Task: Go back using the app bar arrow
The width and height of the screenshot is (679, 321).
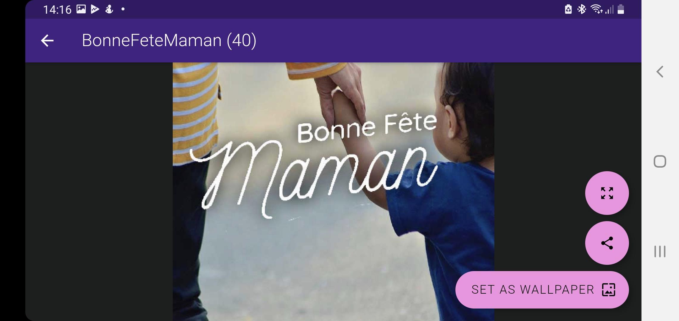Action: pos(47,41)
